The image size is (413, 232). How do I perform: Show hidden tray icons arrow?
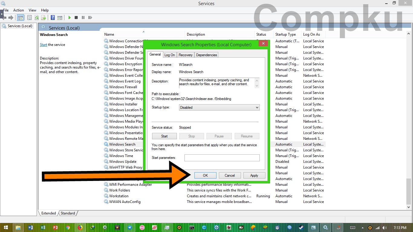(x=363, y=227)
